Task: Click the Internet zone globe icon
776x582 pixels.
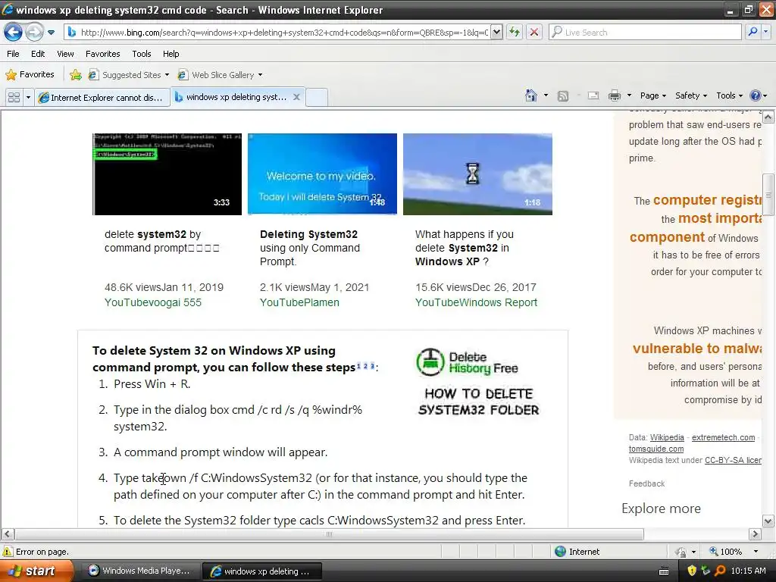Action: pyautogui.click(x=560, y=552)
